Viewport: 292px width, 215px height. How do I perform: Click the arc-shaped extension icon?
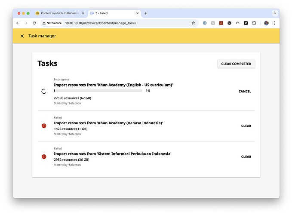point(237,23)
